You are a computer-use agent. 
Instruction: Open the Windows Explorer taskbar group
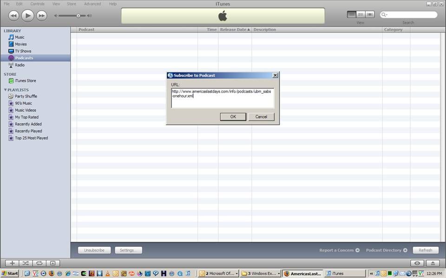(x=260, y=273)
